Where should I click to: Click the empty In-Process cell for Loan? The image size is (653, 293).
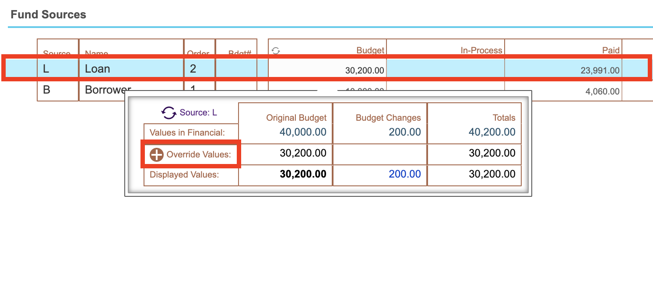click(445, 69)
